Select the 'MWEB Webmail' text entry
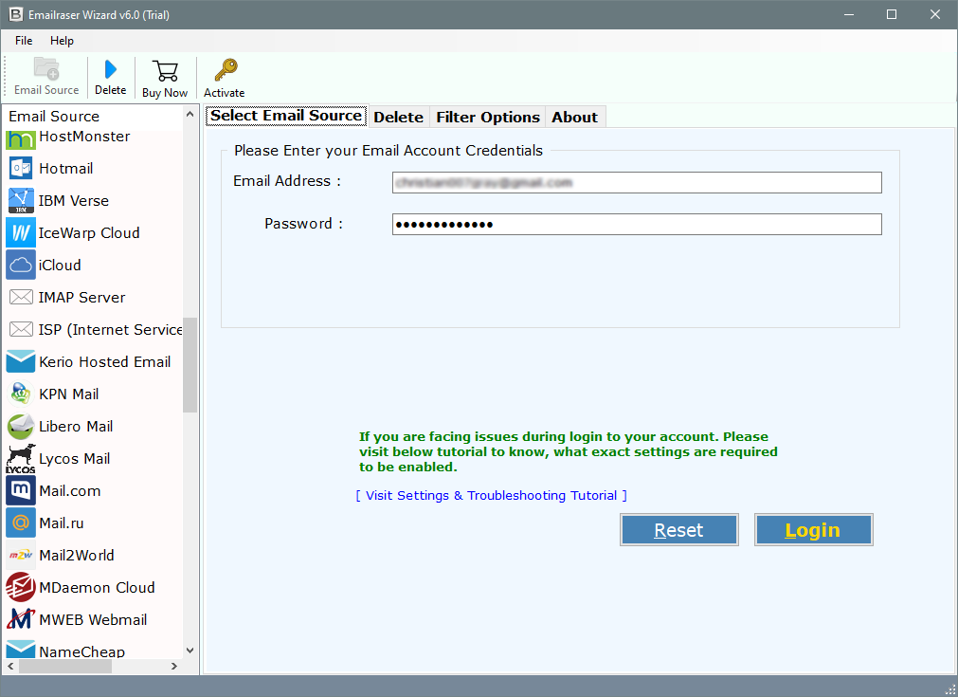 93,619
